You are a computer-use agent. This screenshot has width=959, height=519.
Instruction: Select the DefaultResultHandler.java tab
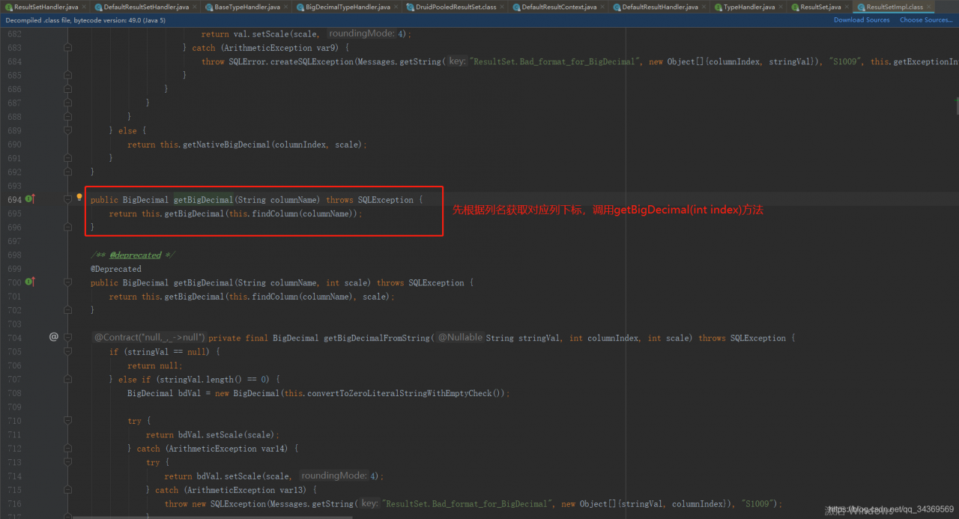(660, 7)
